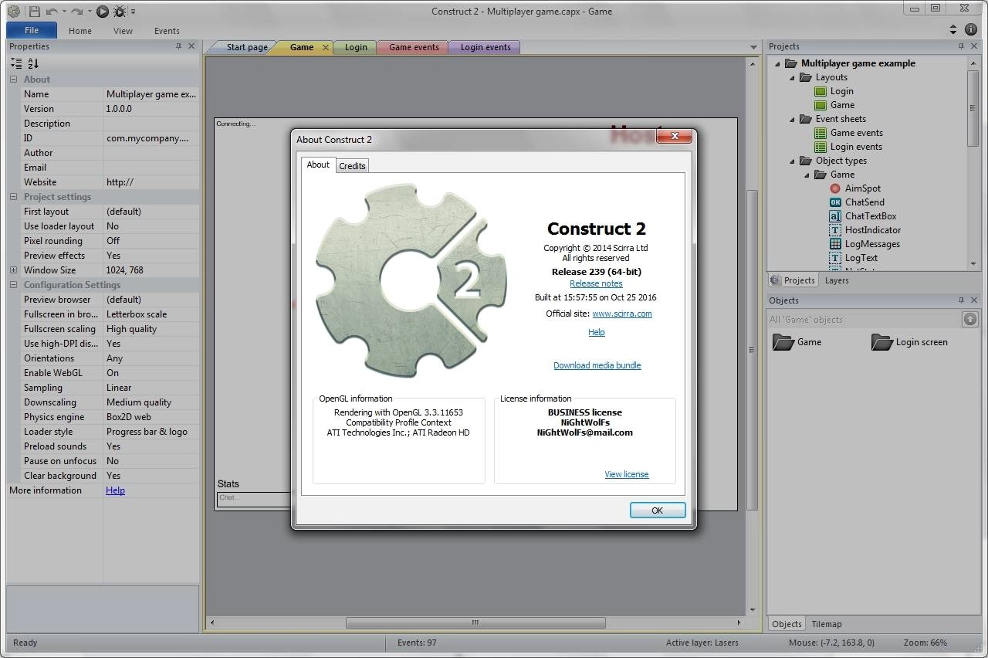Collapse the Event sheets folder

click(792, 119)
